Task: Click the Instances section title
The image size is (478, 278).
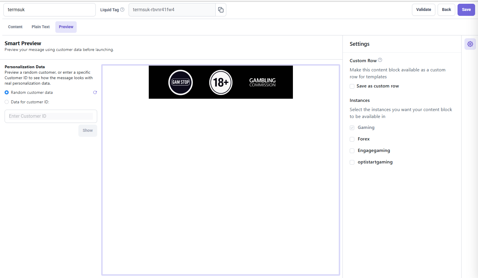Action: (360, 100)
